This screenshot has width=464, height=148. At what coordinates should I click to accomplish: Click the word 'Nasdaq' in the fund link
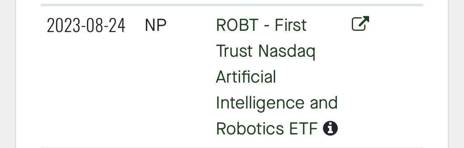tap(287, 51)
